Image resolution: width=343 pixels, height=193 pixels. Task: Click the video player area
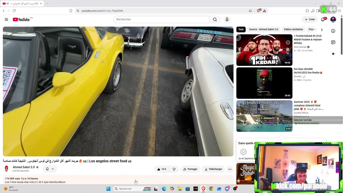pos(118,91)
